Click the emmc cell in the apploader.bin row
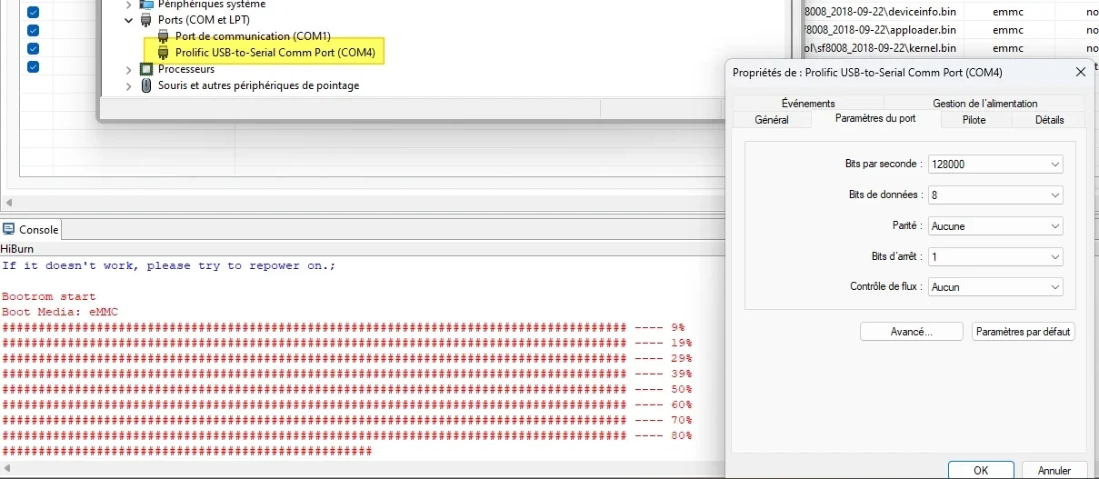The width and height of the screenshot is (1099, 479). pyautogui.click(x=1008, y=30)
